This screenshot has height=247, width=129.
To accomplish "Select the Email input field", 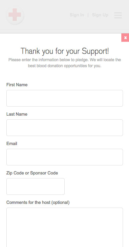I will 65,157.
